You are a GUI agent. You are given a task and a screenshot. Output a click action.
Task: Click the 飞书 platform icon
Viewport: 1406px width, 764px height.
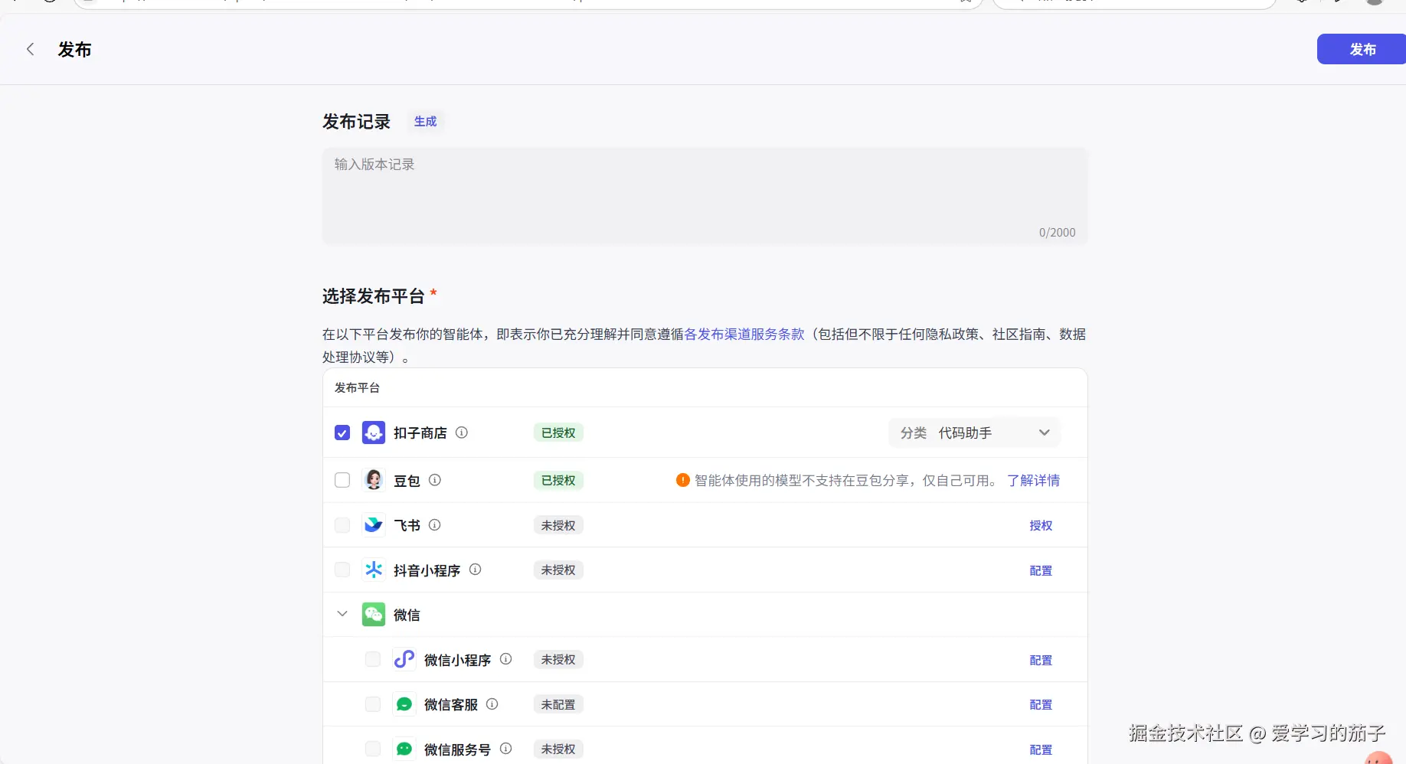click(x=373, y=525)
